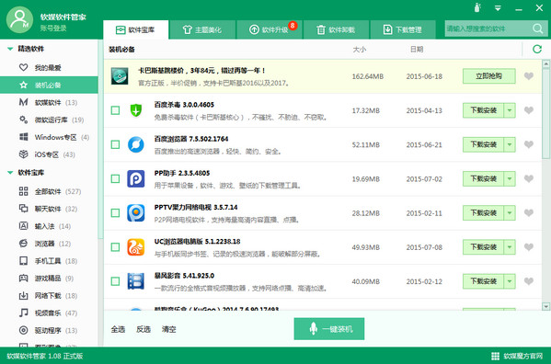This screenshot has width=551, height=364.
Task: Click the UC浏览器 app icon
Action: pyautogui.click(x=136, y=247)
